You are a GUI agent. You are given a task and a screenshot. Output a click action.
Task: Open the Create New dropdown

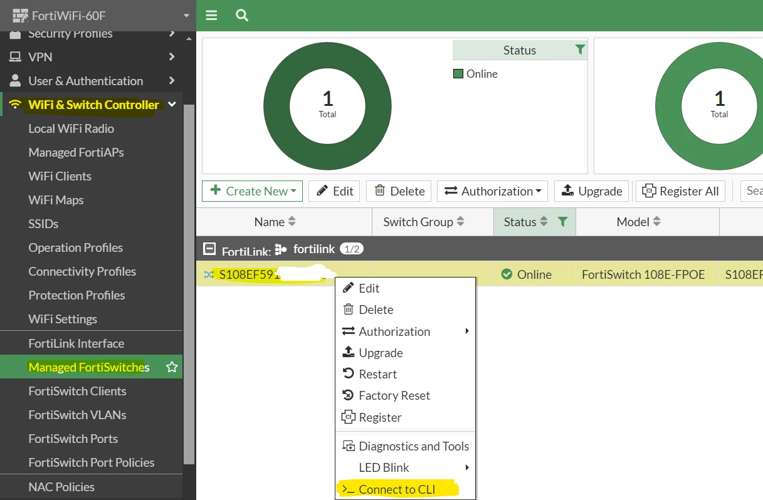[252, 191]
